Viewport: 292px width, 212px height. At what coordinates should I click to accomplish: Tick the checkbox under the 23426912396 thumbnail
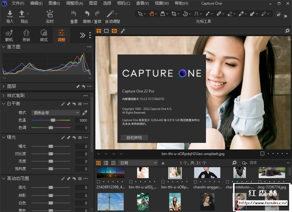click(98, 182)
